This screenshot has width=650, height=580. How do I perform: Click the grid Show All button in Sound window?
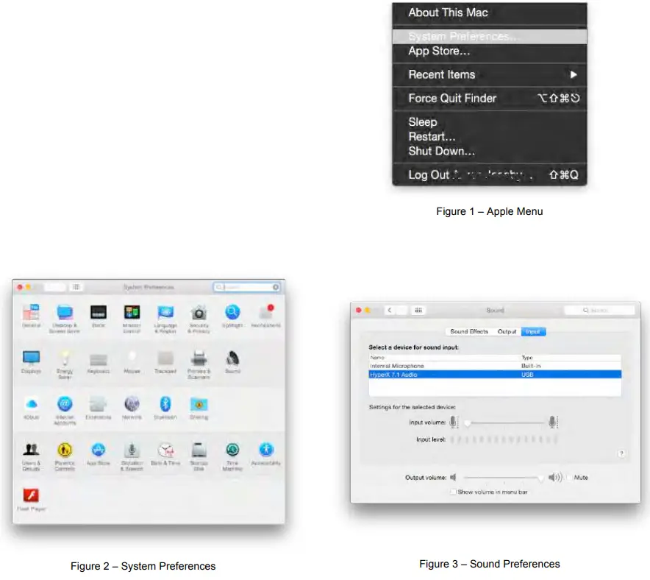tap(418, 310)
